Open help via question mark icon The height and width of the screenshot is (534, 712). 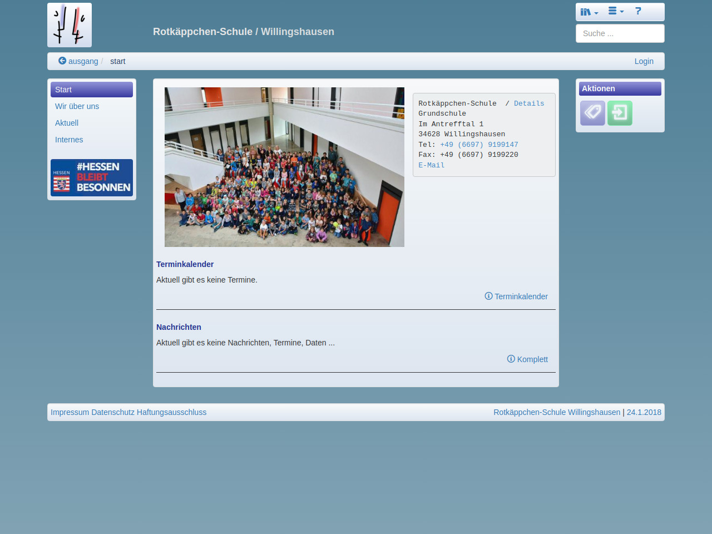[x=638, y=11]
